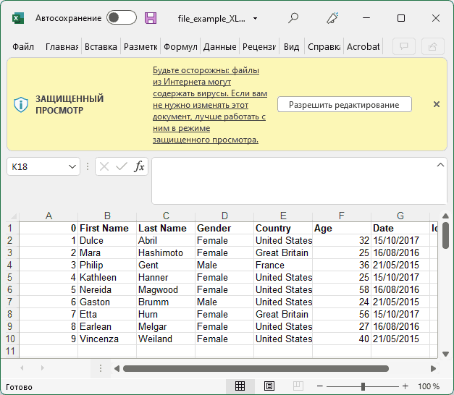Click the fx insert function icon

pos(139,166)
